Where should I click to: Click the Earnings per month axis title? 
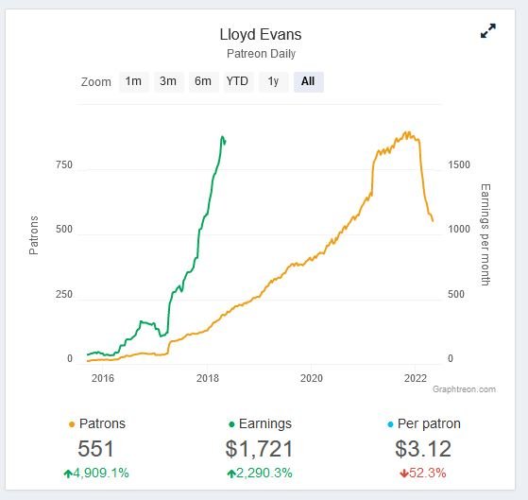point(485,234)
